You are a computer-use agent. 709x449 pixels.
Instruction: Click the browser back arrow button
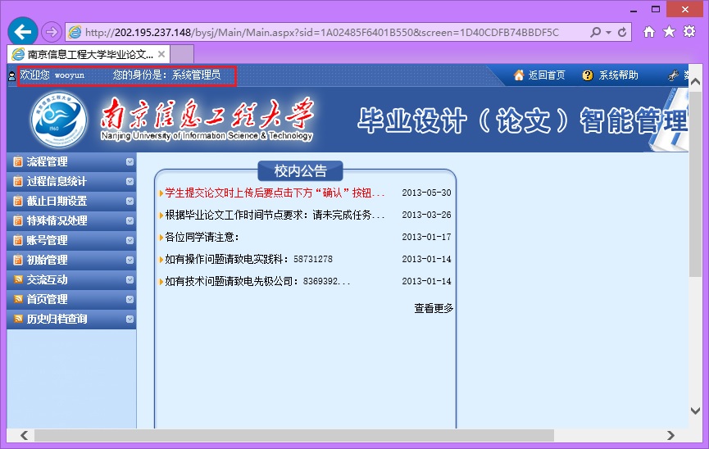click(x=23, y=32)
